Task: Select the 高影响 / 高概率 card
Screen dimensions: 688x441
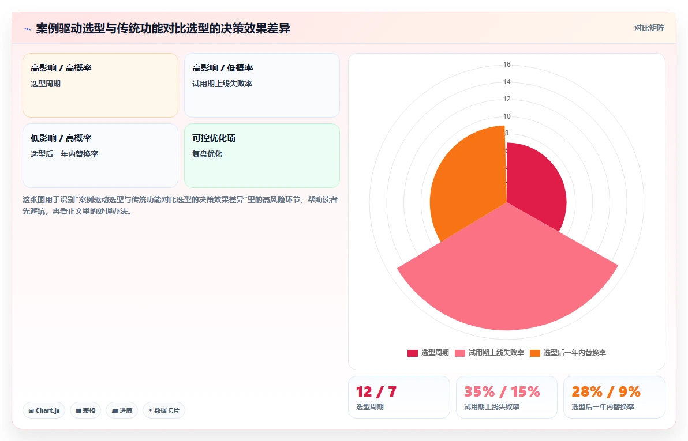Action: coord(100,85)
